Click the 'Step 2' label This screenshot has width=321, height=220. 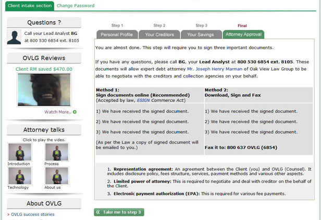click(x=159, y=25)
